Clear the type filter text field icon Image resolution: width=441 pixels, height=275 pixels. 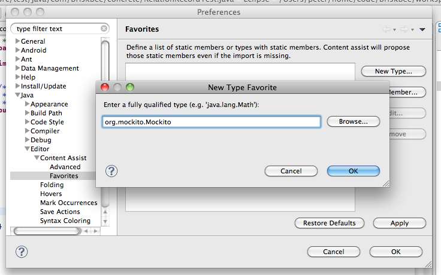[x=104, y=28]
